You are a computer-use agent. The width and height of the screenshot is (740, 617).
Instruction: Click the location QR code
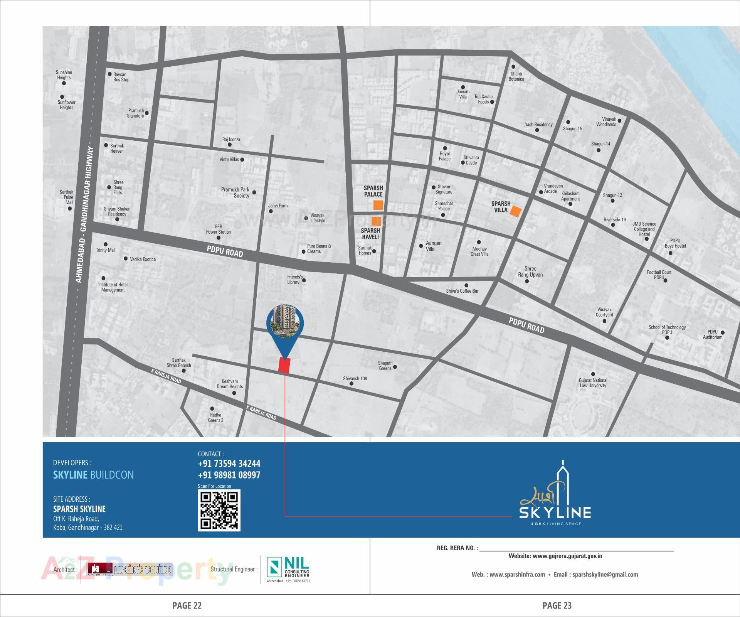(x=219, y=510)
